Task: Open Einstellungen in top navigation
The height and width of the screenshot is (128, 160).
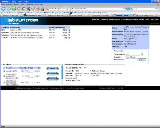Action: click(x=114, y=19)
